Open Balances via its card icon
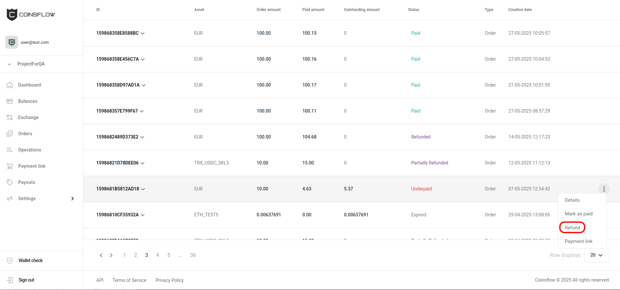 coord(10,101)
